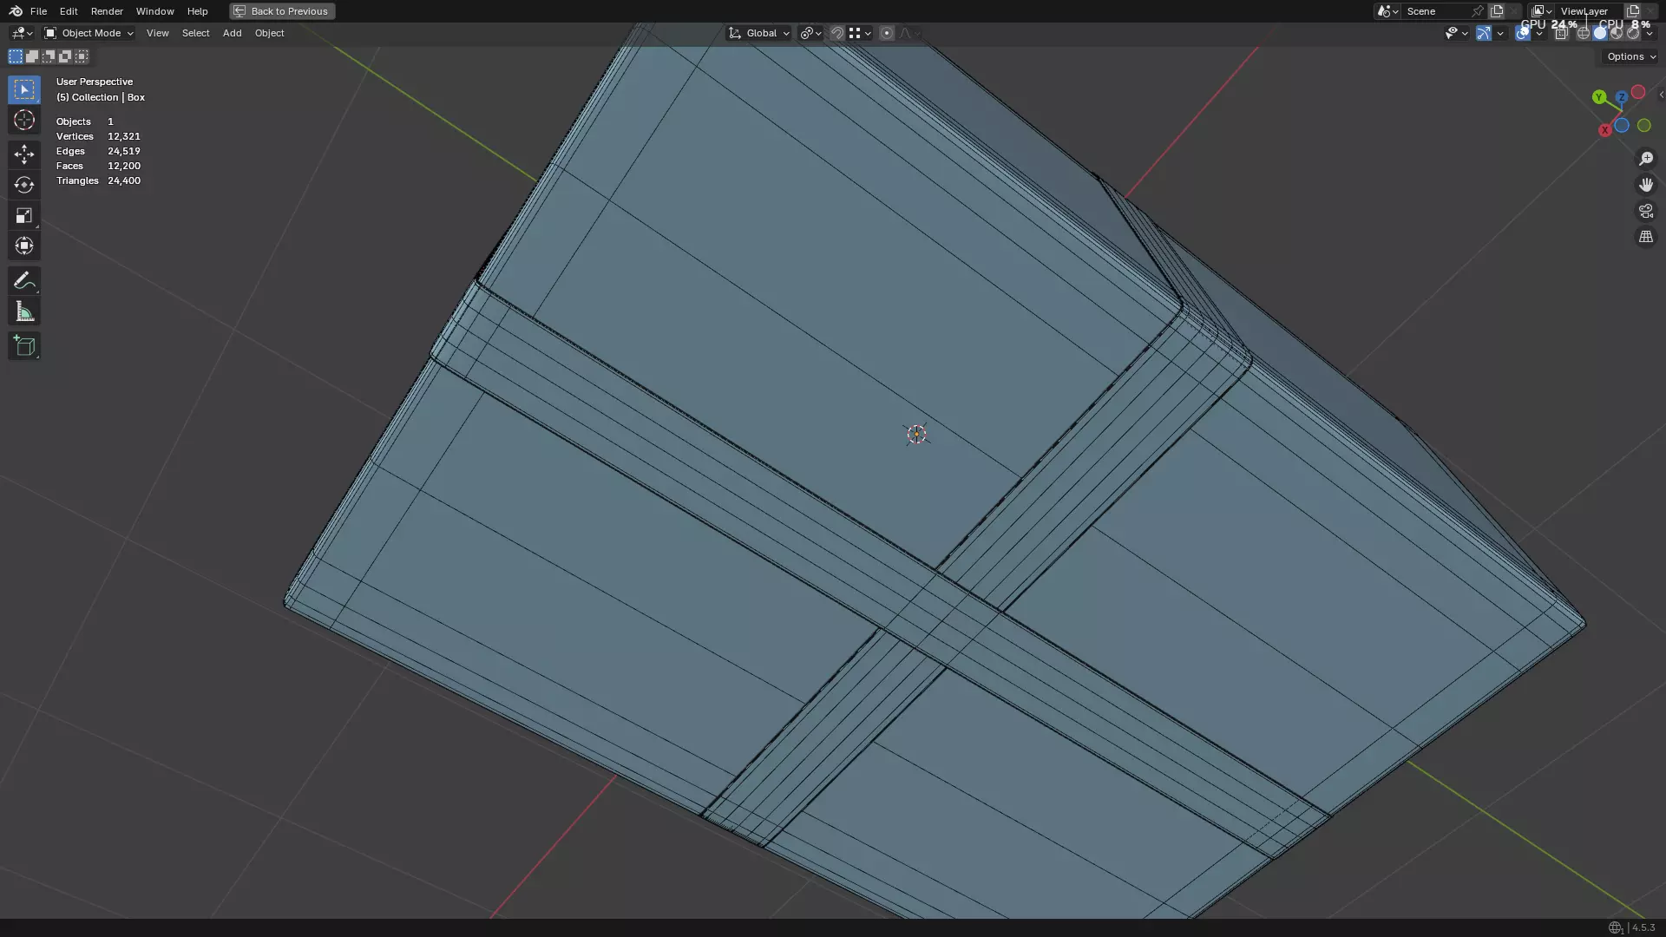
Task: Click the object origin point on mesh
Action: coord(916,434)
